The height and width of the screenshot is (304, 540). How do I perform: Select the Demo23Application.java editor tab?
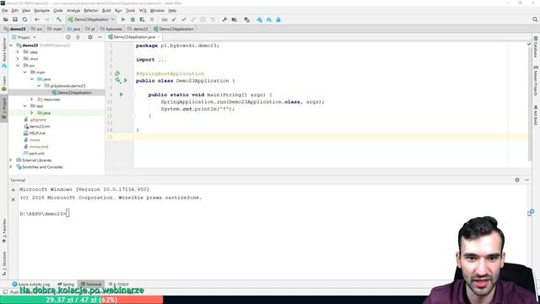tap(134, 37)
